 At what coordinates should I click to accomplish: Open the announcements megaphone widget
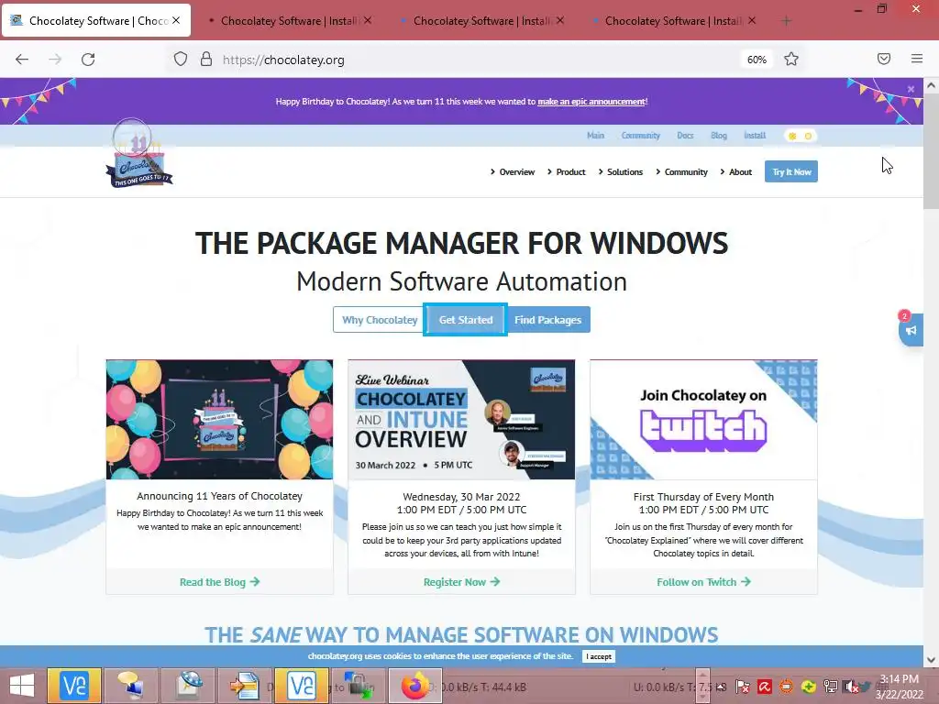click(911, 329)
